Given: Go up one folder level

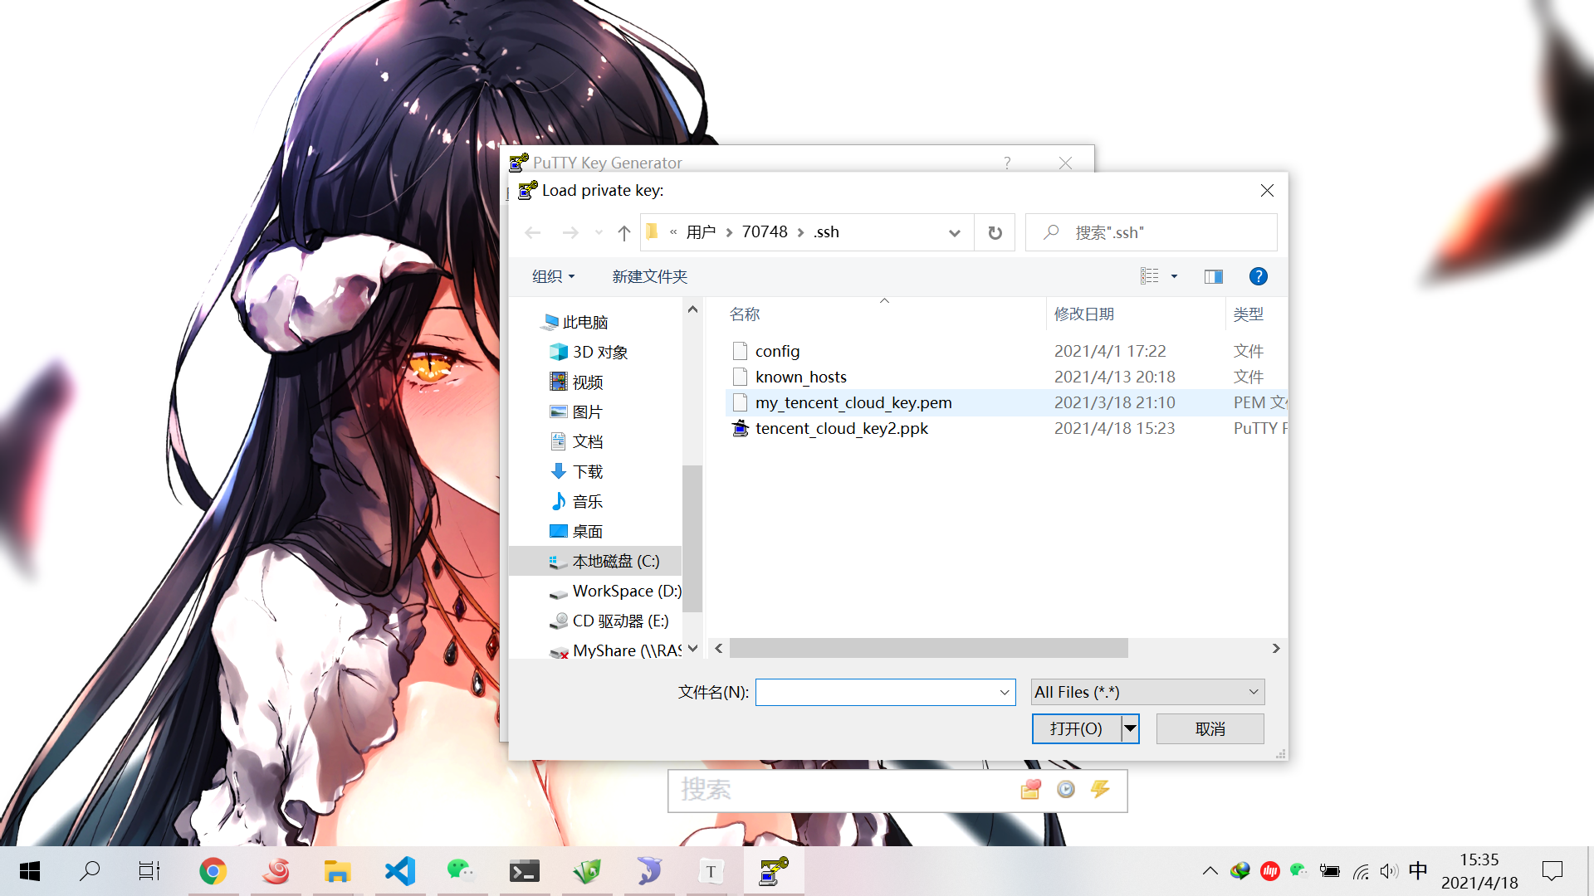Looking at the screenshot, I should 624,233.
